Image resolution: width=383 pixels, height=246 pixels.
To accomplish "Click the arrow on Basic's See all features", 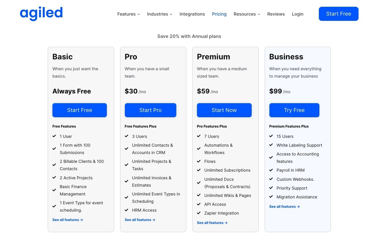I will tap(81, 220).
